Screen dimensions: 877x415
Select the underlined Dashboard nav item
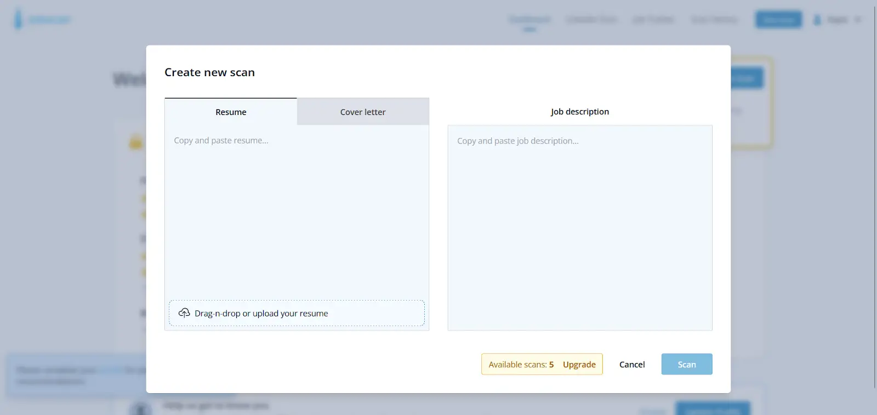[529, 20]
